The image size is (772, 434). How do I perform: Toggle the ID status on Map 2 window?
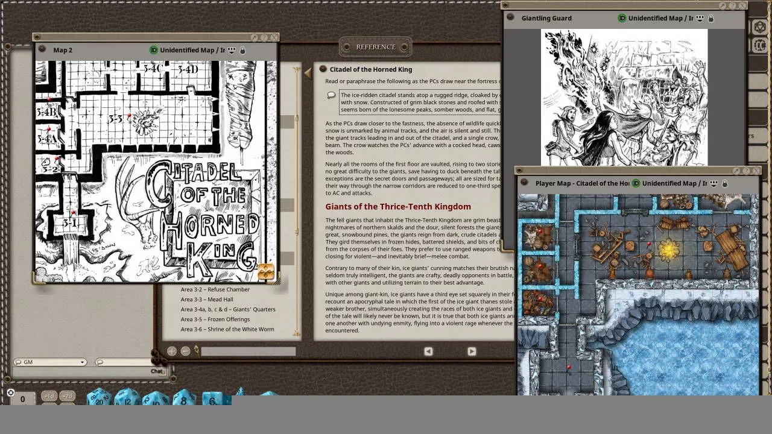pos(154,50)
